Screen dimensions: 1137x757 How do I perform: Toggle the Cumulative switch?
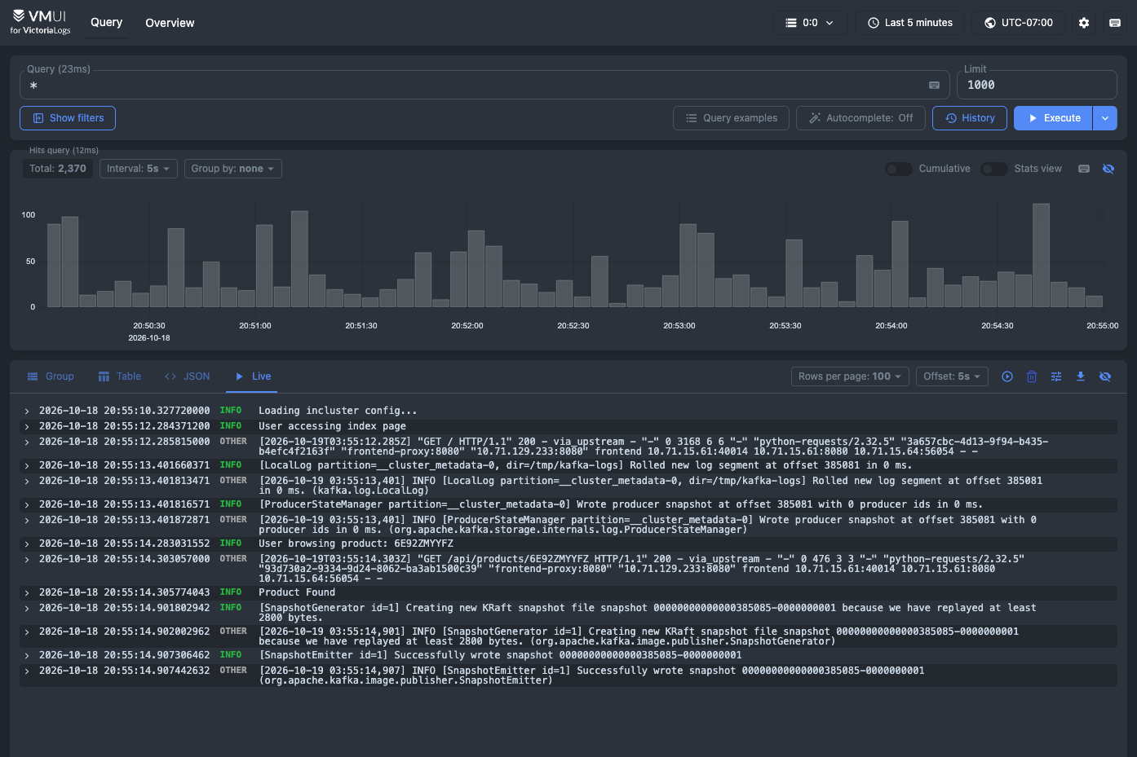[x=899, y=169]
